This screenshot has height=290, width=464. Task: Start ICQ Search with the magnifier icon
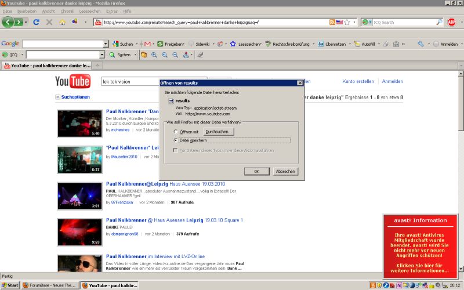(439, 22)
